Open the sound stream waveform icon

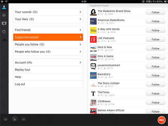[4, 15]
